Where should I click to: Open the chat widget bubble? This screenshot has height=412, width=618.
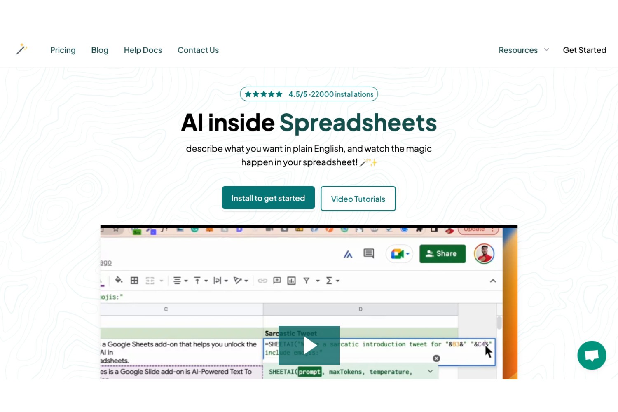point(592,355)
